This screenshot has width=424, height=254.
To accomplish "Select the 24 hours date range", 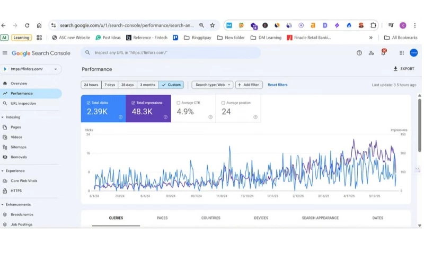I will (x=91, y=85).
